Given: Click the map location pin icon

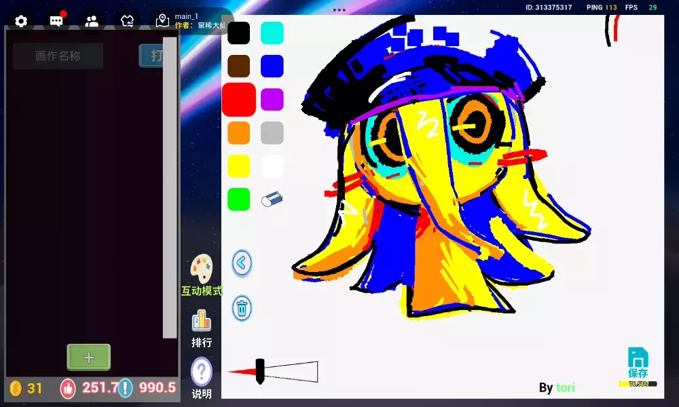Looking at the screenshot, I should coord(162,21).
